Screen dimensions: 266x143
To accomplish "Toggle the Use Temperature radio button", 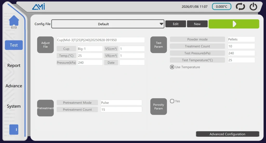I will (172, 67).
